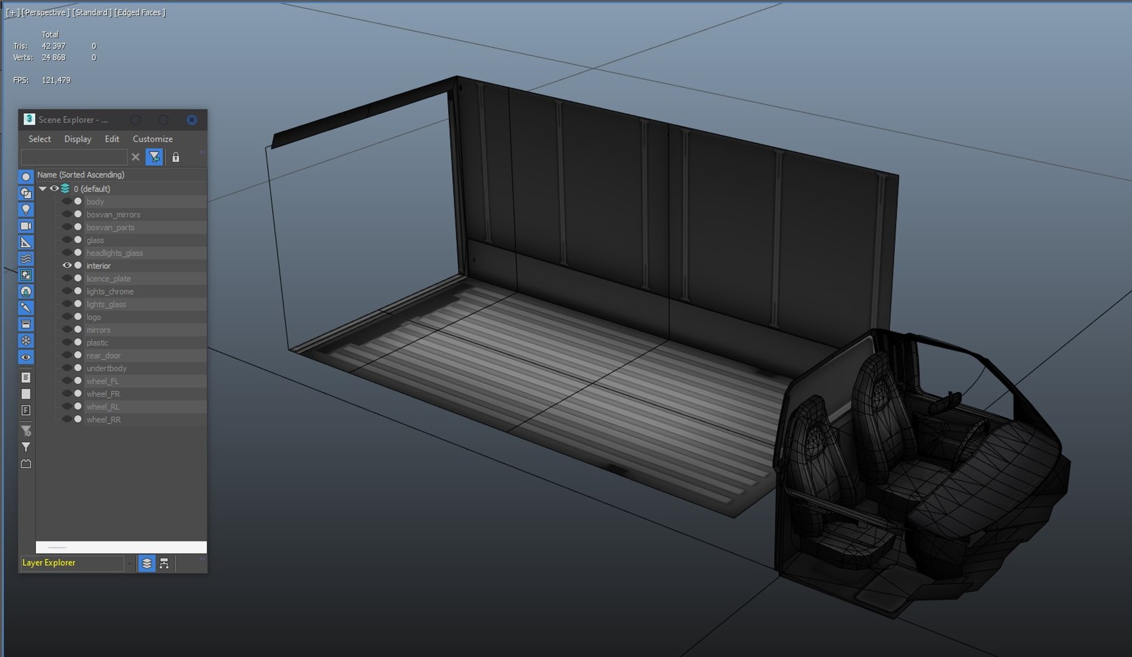1132x657 pixels.
Task: Toggle Display Geometry filter in Scene Explorer
Action: 26,177
